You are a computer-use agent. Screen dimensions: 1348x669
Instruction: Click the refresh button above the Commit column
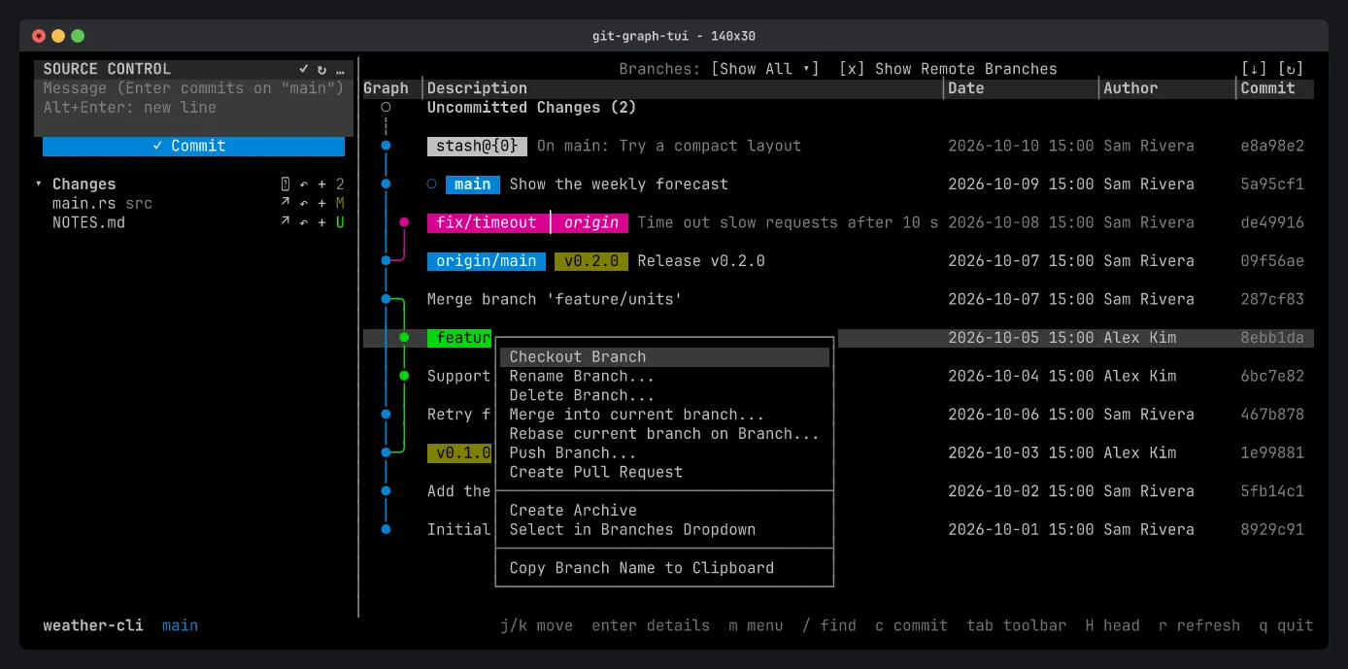click(x=1291, y=69)
